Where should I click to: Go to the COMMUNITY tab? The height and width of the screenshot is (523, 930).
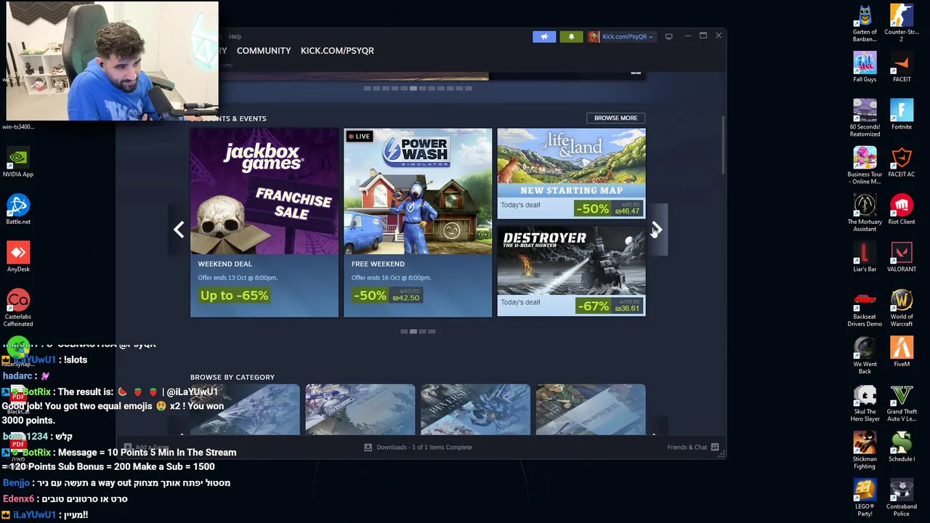264,51
